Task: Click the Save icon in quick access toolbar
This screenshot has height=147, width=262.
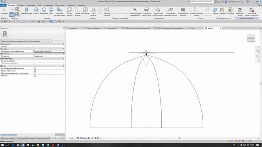Action: pyautogui.click(x=5, y=21)
